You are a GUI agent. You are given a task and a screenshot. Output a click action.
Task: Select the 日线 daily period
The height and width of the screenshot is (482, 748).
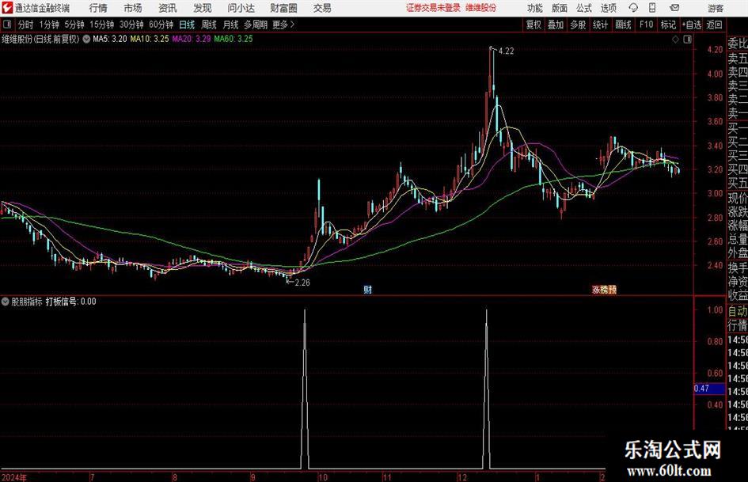click(x=187, y=25)
